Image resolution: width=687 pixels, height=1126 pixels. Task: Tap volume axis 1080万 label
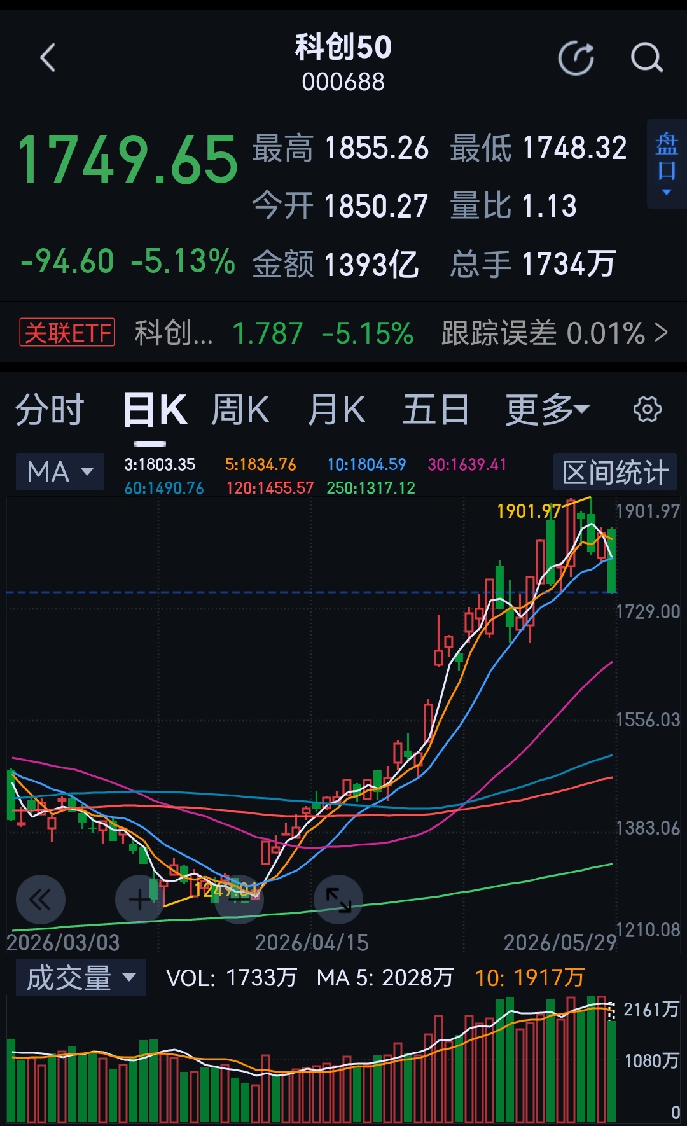651,1061
